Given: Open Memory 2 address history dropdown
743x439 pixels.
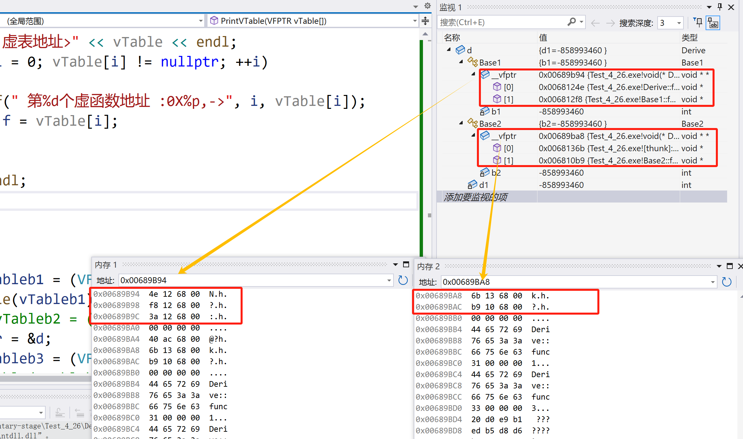Looking at the screenshot, I should tap(713, 282).
